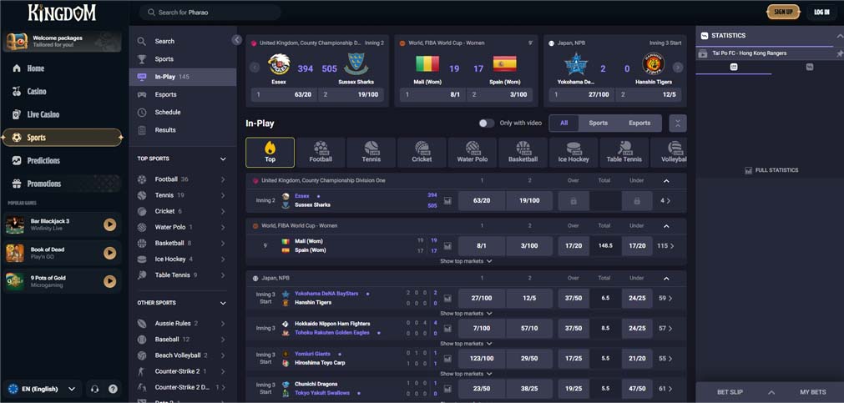Viewport: 844px width, 403px height.
Task: Play Bar Blackjack 3 game
Action: pyautogui.click(x=110, y=224)
